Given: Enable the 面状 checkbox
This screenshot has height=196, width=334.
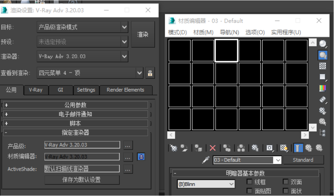Looking at the screenshot, I should coord(286,191).
